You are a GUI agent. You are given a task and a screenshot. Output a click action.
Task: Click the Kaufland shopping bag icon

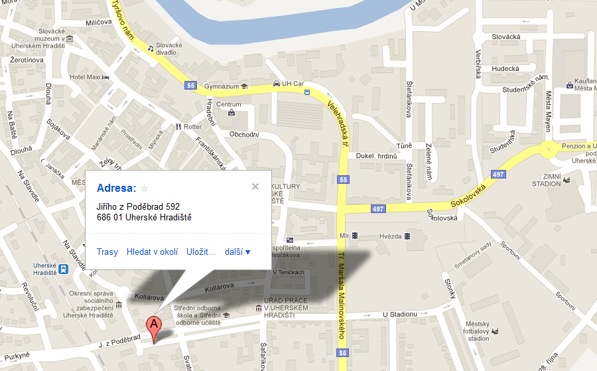569,84
